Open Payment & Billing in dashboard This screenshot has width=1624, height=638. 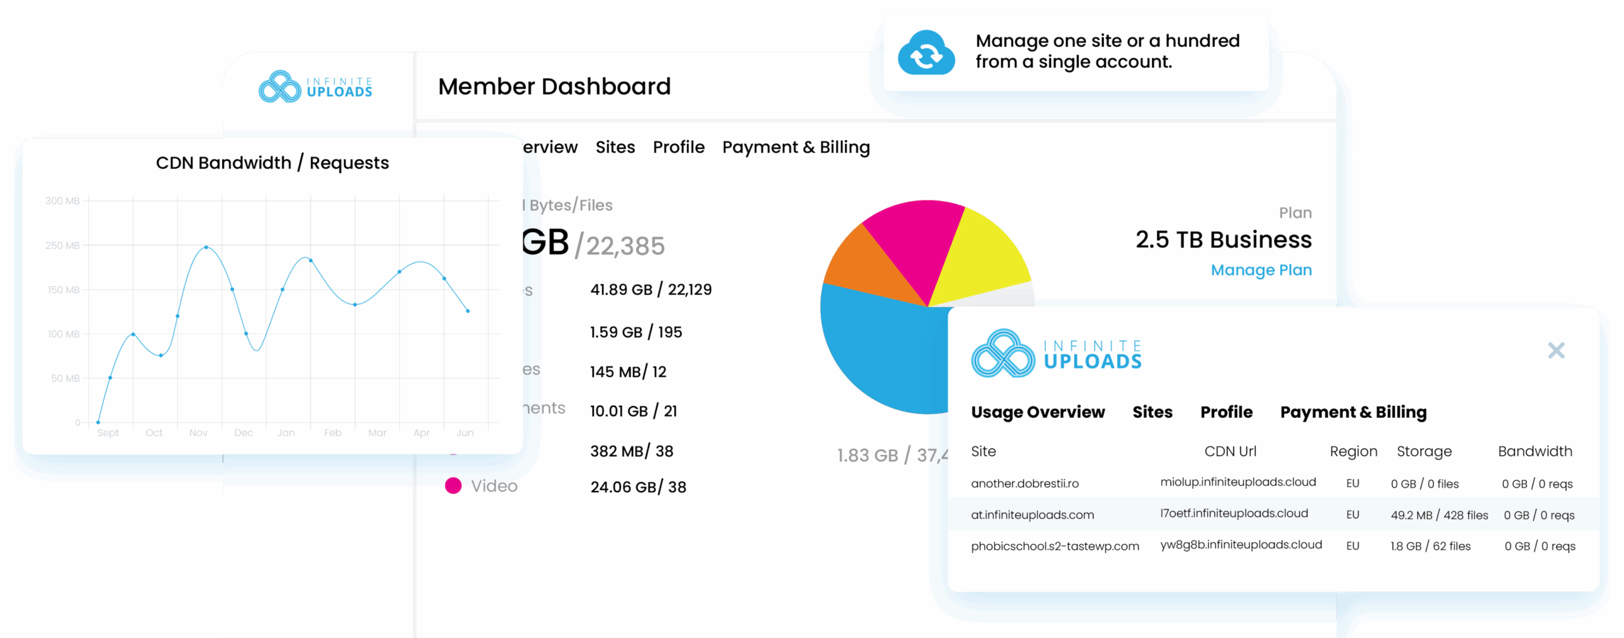point(796,147)
